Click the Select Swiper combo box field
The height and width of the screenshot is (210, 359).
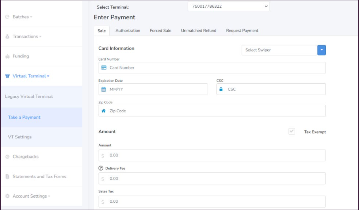coord(279,50)
